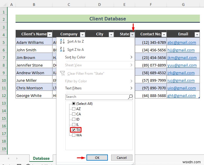Screen dimensions: 204x165
Task: Select the June Miller cell
Action: click(34, 79)
